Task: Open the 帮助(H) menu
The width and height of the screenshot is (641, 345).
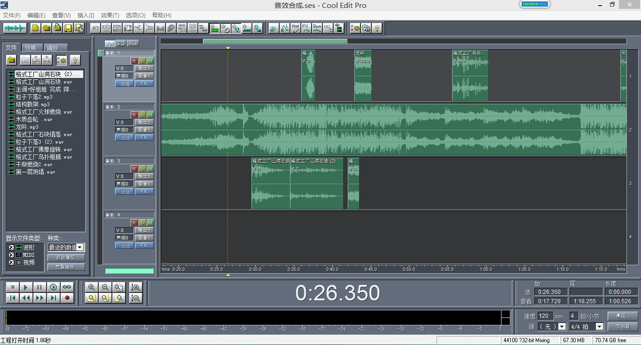Action: [x=162, y=15]
